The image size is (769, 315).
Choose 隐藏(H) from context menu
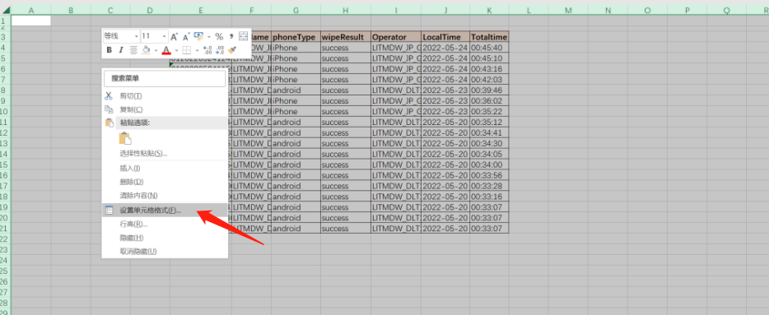coord(165,238)
